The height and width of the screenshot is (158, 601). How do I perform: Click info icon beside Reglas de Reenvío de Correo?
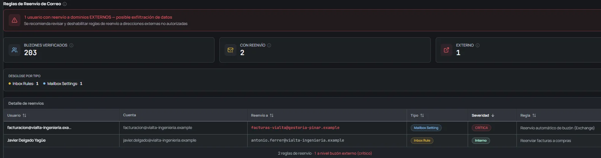(x=64, y=4)
